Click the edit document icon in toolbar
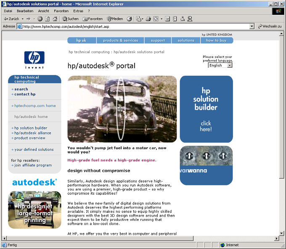 167,19
